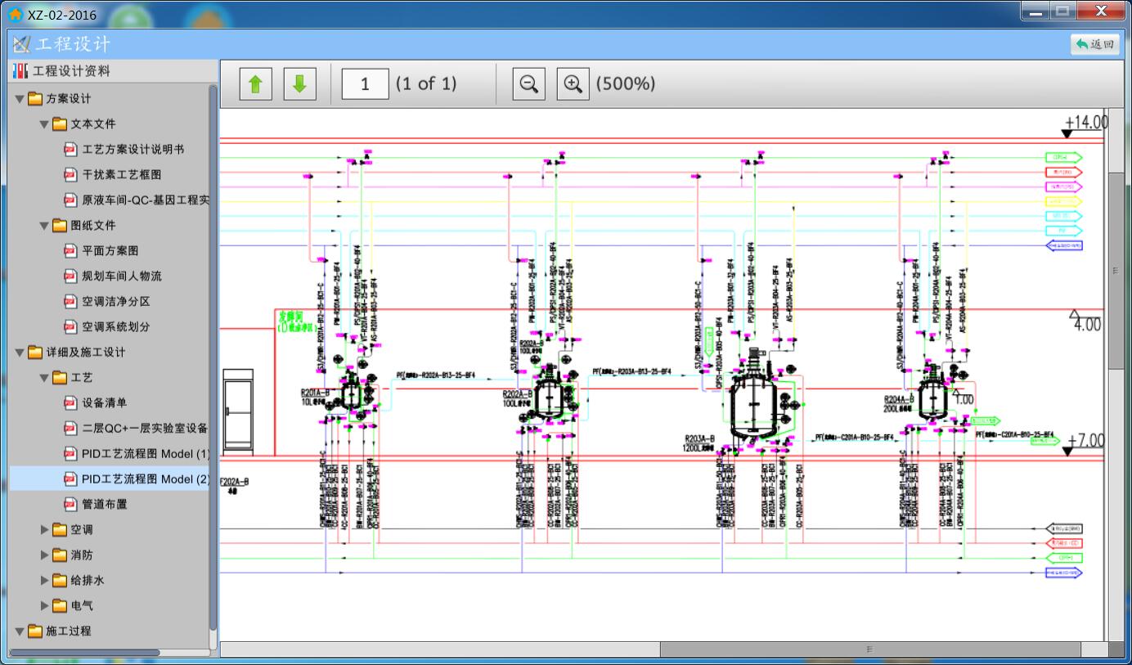Collapse the 施工过程 folder
This screenshot has width=1132, height=665.
[x=20, y=631]
